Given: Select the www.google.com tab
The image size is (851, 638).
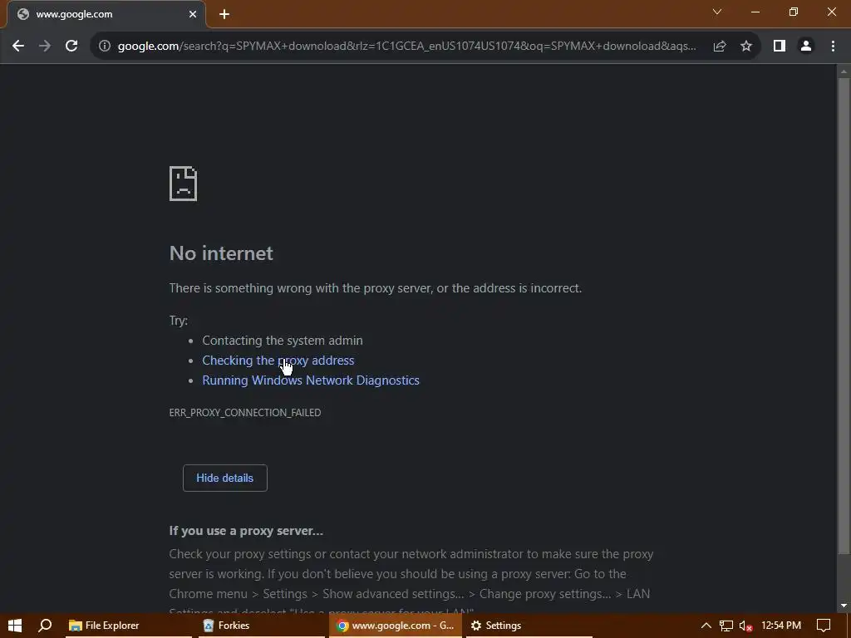Looking at the screenshot, I should pyautogui.click(x=106, y=15).
